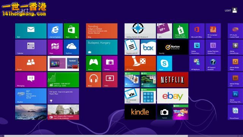Image resolution: width=243 pixels, height=137 pixels.
Task: Open the Mail tile
Action: [31, 31]
